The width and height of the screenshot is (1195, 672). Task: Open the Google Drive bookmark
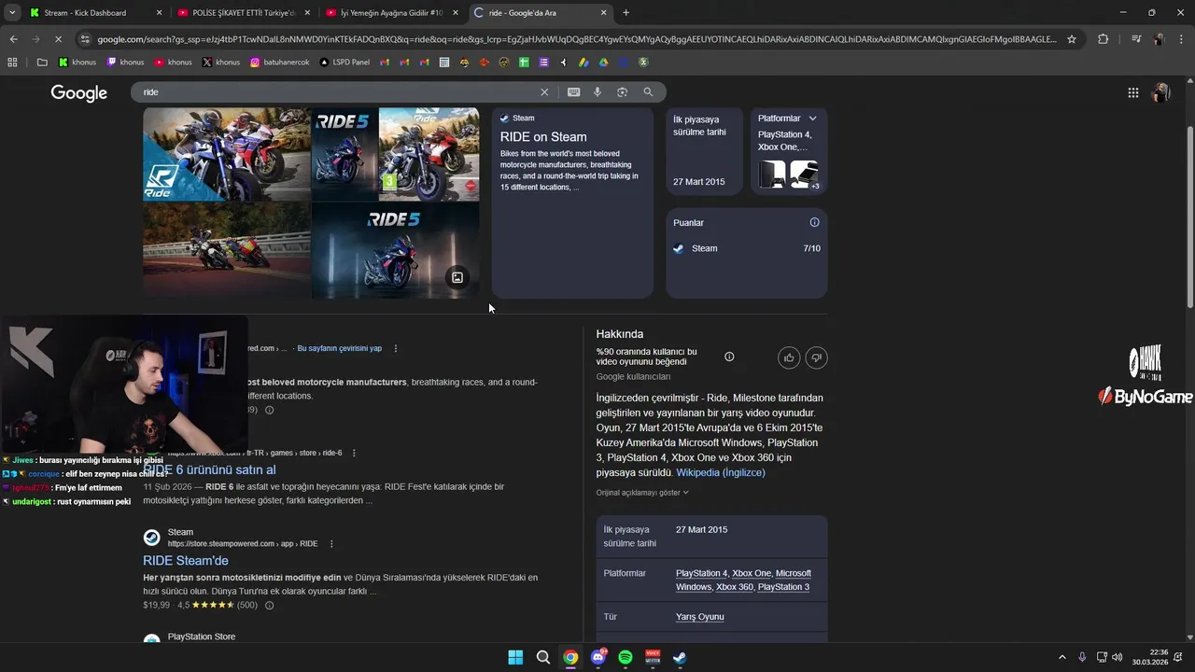pyautogui.click(x=604, y=63)
